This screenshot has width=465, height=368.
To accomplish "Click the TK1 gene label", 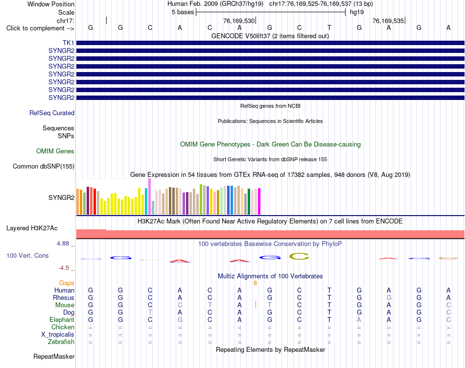I will [x=68, y=43].
